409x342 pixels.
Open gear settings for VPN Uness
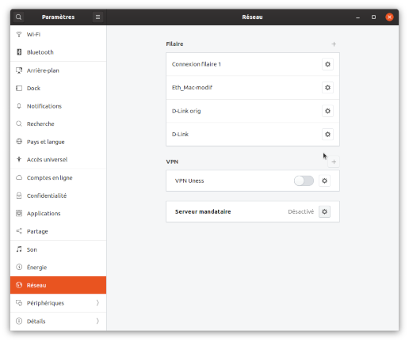click(324, 180)
